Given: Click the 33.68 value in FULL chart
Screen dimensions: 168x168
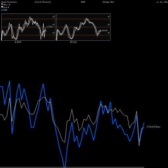Looking at the screenshot, I should [x=105, y=31].
